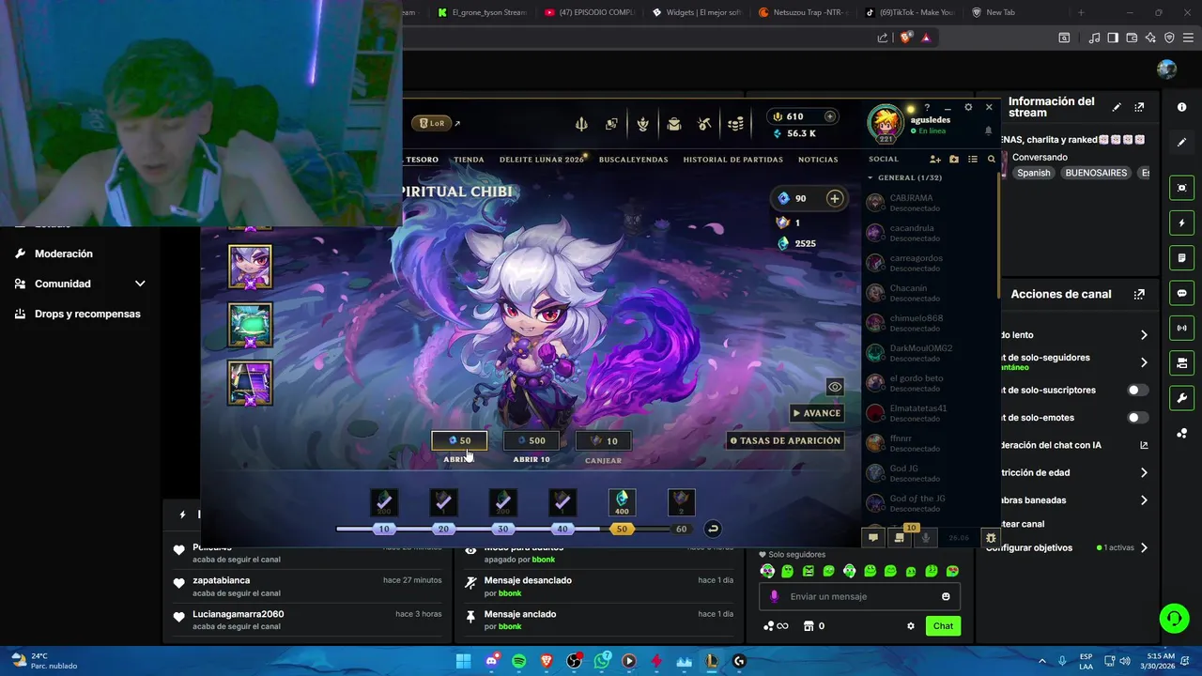Switch to the TikTok browser tab
The width and height of the screenshot is (1202, 676).
(x=911, y=12)
